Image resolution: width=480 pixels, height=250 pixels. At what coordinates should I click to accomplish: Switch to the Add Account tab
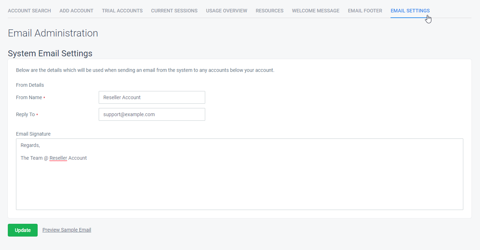(x=76, y=11)
